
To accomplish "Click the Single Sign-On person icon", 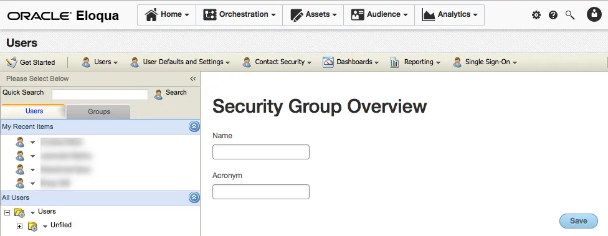I will (457, 62).
